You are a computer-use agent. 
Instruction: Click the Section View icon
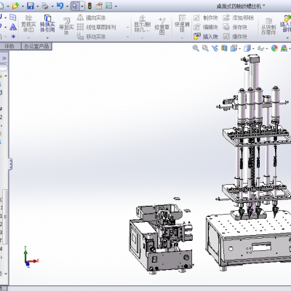[224, 48]
